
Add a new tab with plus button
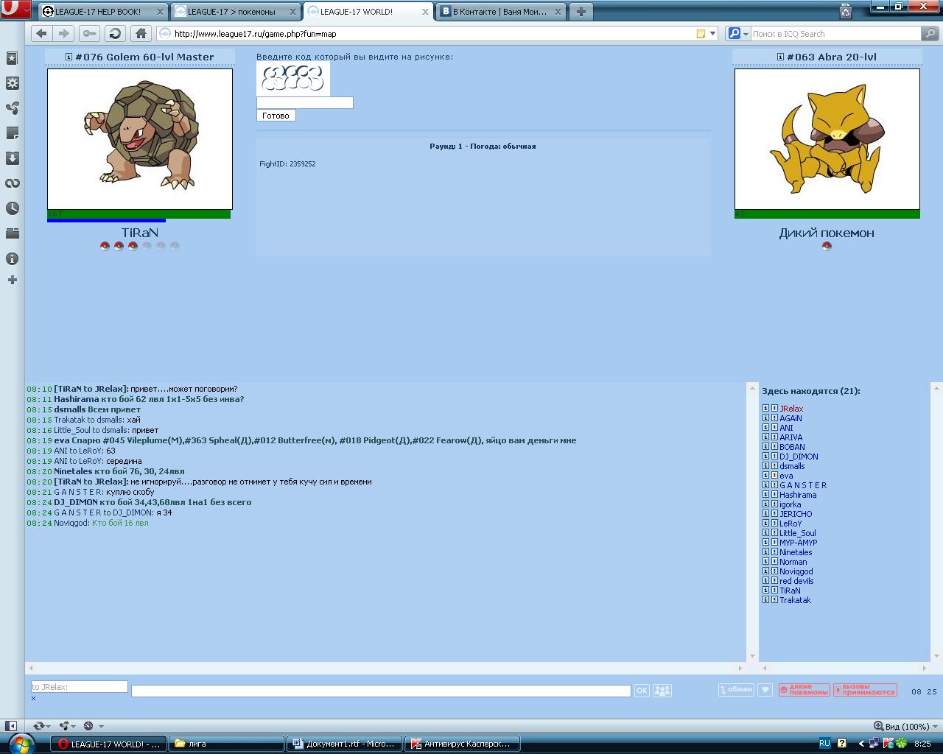581,12
